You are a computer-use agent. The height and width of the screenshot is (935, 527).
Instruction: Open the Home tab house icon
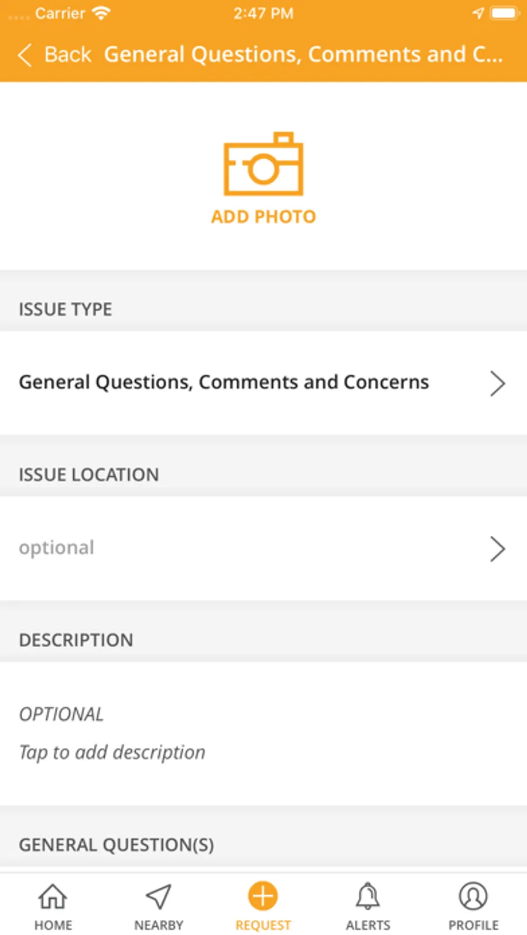[53, 896]
